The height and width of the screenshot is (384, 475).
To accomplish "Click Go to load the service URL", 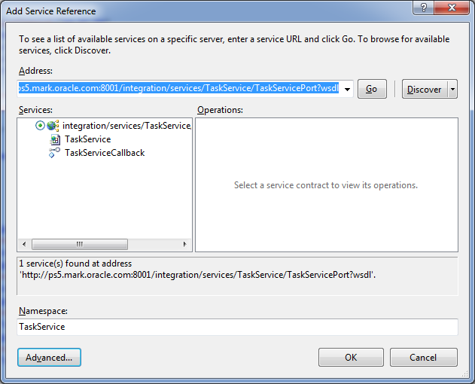I will 371,89.
